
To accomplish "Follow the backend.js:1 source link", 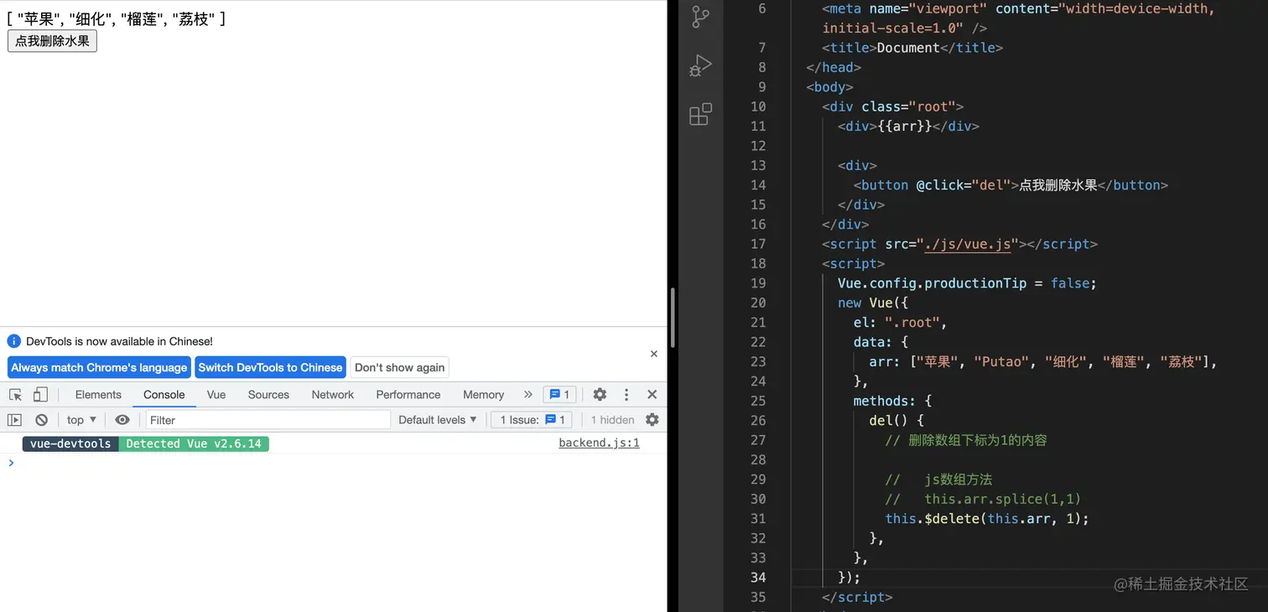I will (599, 443).
